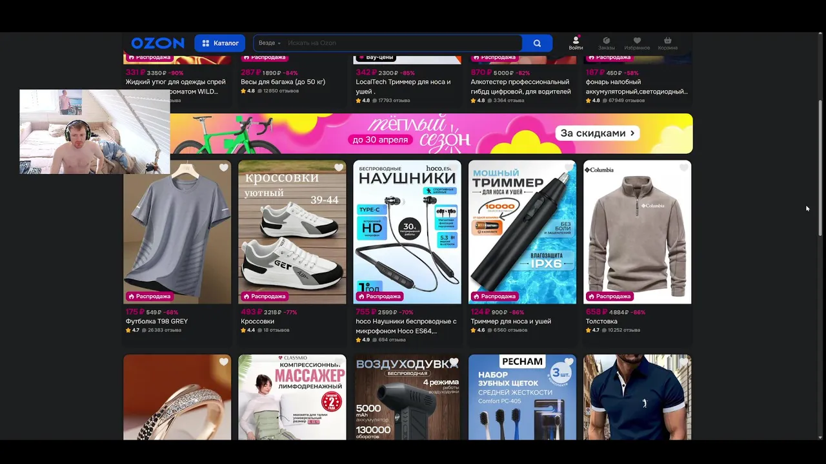Image resolution: width=826 pixels, height=464 pixels.
Task: Open the Массажер лимфодренажный product image
Action: (x=292, y=397)
